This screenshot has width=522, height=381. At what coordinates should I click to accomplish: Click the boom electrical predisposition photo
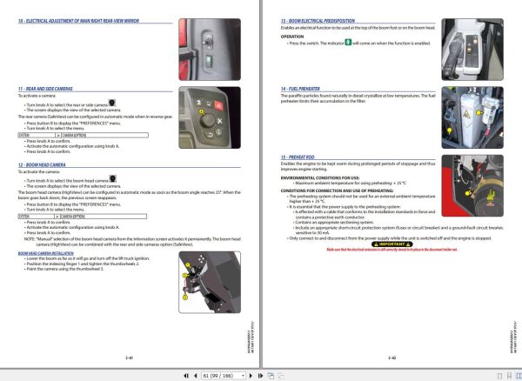click(x=472, y=50)
